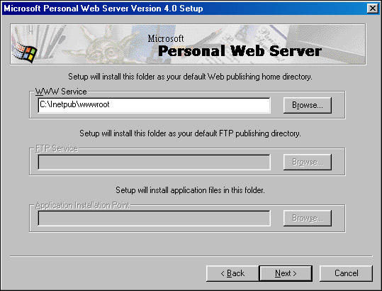Go to previous step with Back
The width and height of the screenshot is (382, 291).
pyautogui.click(x=232, y=273)
